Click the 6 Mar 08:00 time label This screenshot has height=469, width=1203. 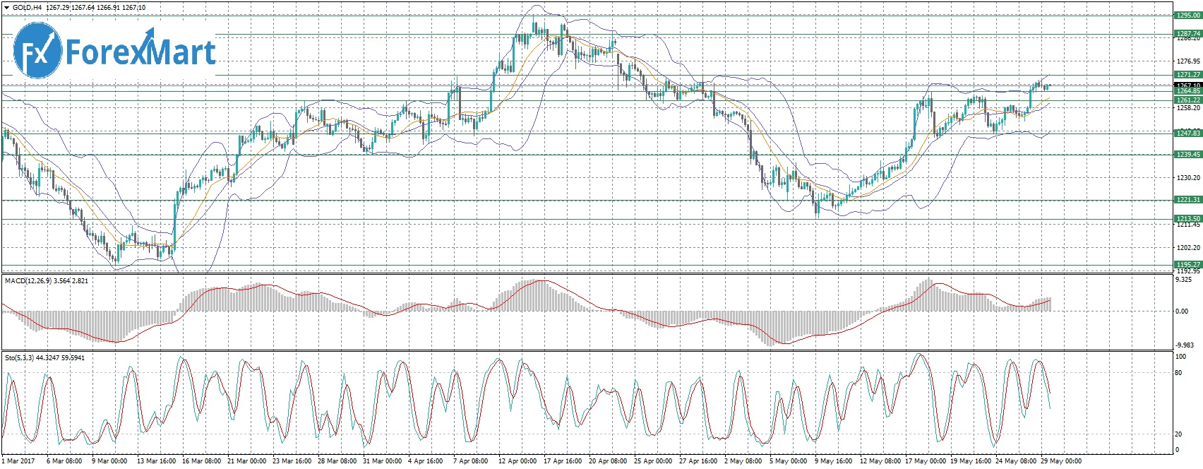[64, 461]
